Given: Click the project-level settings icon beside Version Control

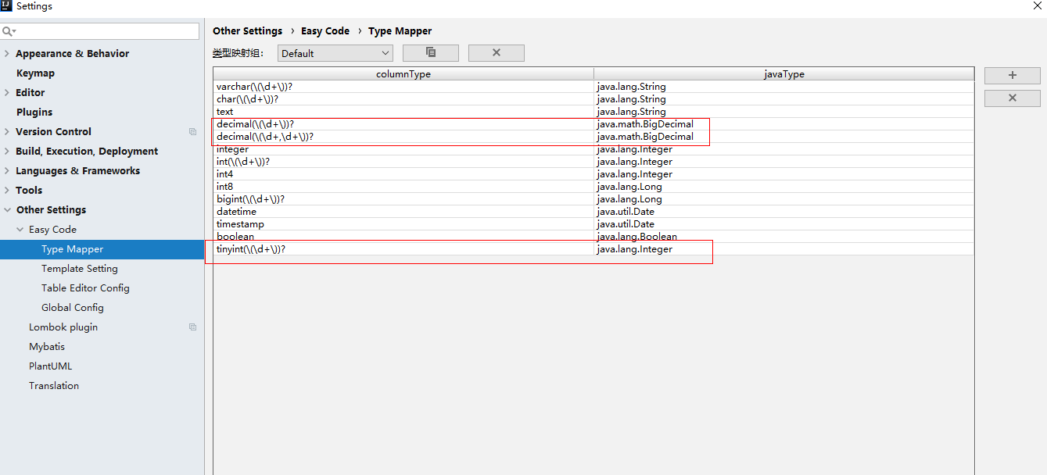Looking at the screenshot, I should [192, 131].
